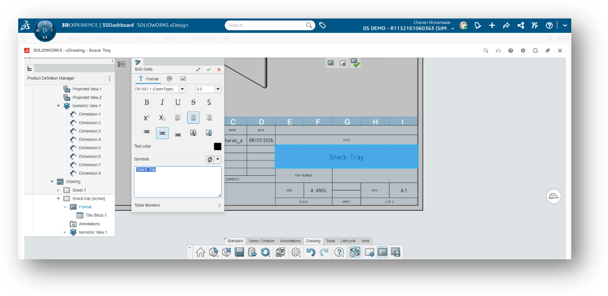Open the Tools toolbar tab
Screen dimensions: 608x296
(x=330, y=241)
